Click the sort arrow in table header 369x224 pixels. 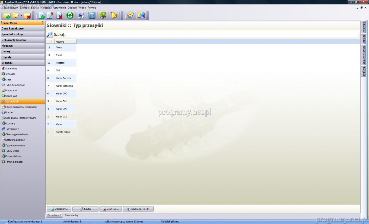(51, 41)
